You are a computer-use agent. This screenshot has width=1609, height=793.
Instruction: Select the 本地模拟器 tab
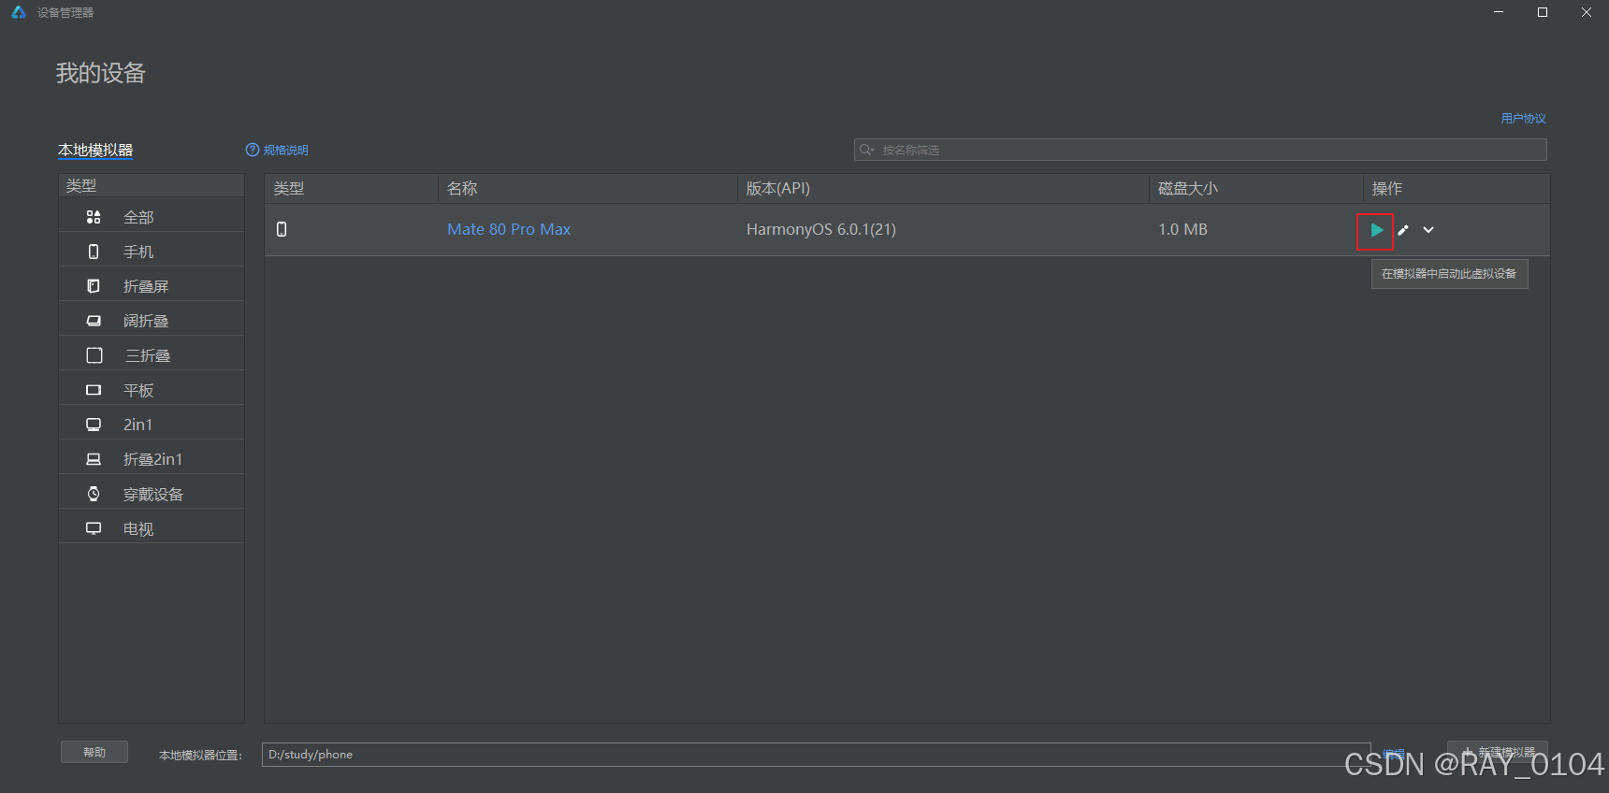tap(95, 150)
